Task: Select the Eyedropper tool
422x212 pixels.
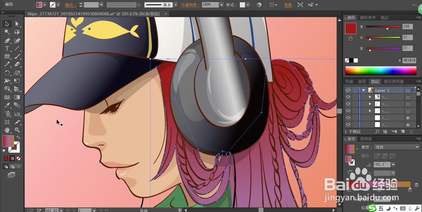Action: pyautogui.click(x=7, y=105)
